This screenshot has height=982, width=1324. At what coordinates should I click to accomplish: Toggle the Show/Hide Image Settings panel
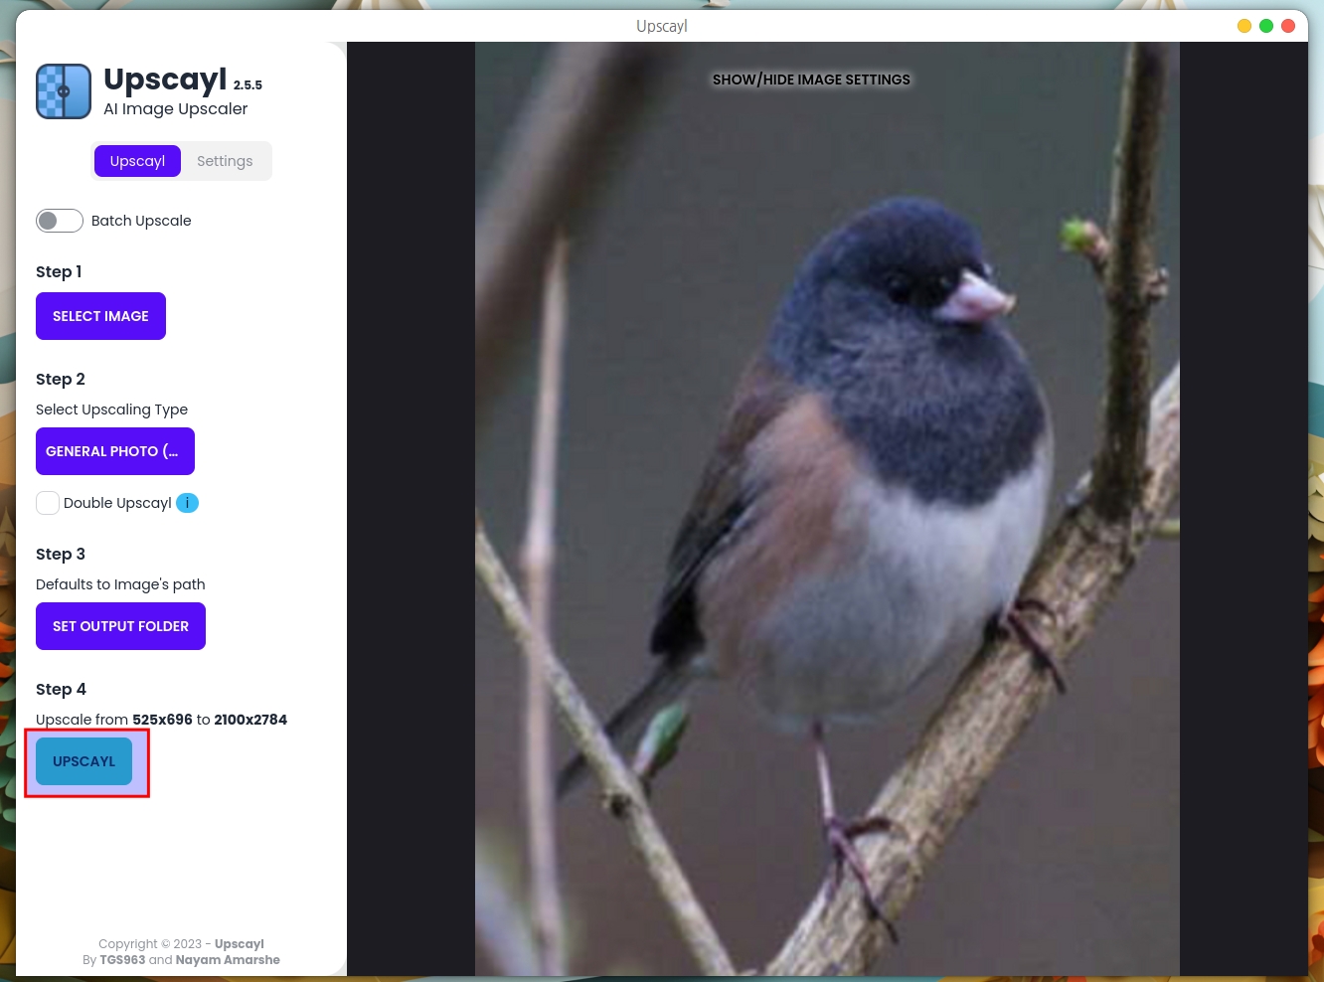click(811, 80)
